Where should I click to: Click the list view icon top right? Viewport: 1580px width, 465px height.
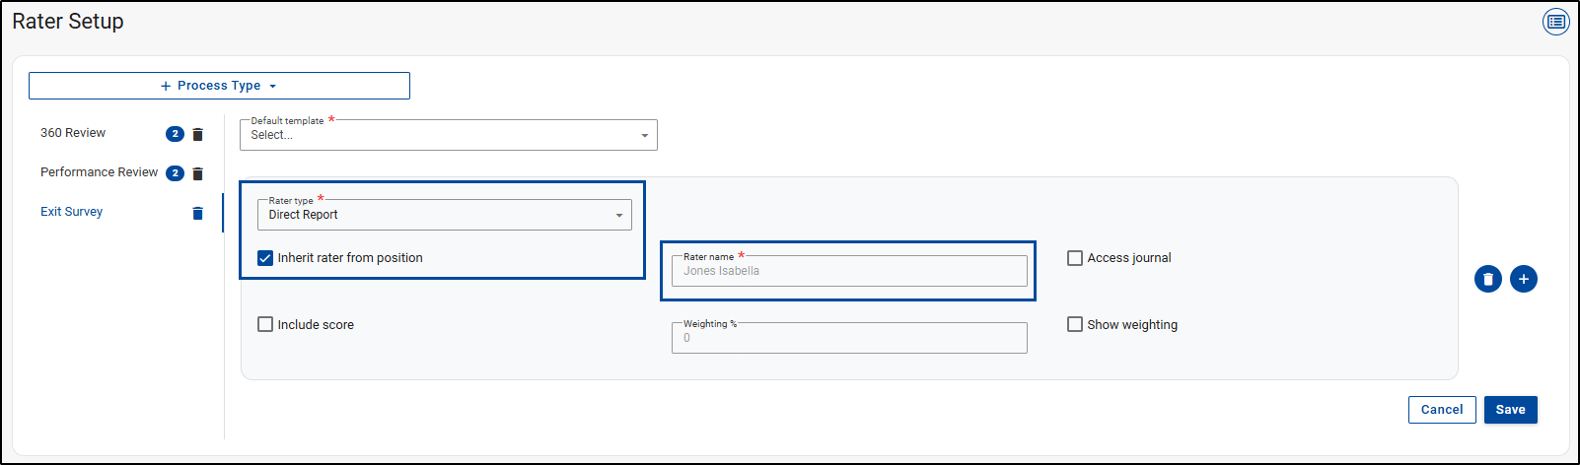pyautogui.click(x=1555, y=22)
